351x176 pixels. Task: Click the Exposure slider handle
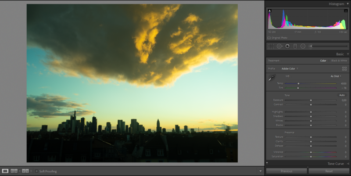(311, 101)
